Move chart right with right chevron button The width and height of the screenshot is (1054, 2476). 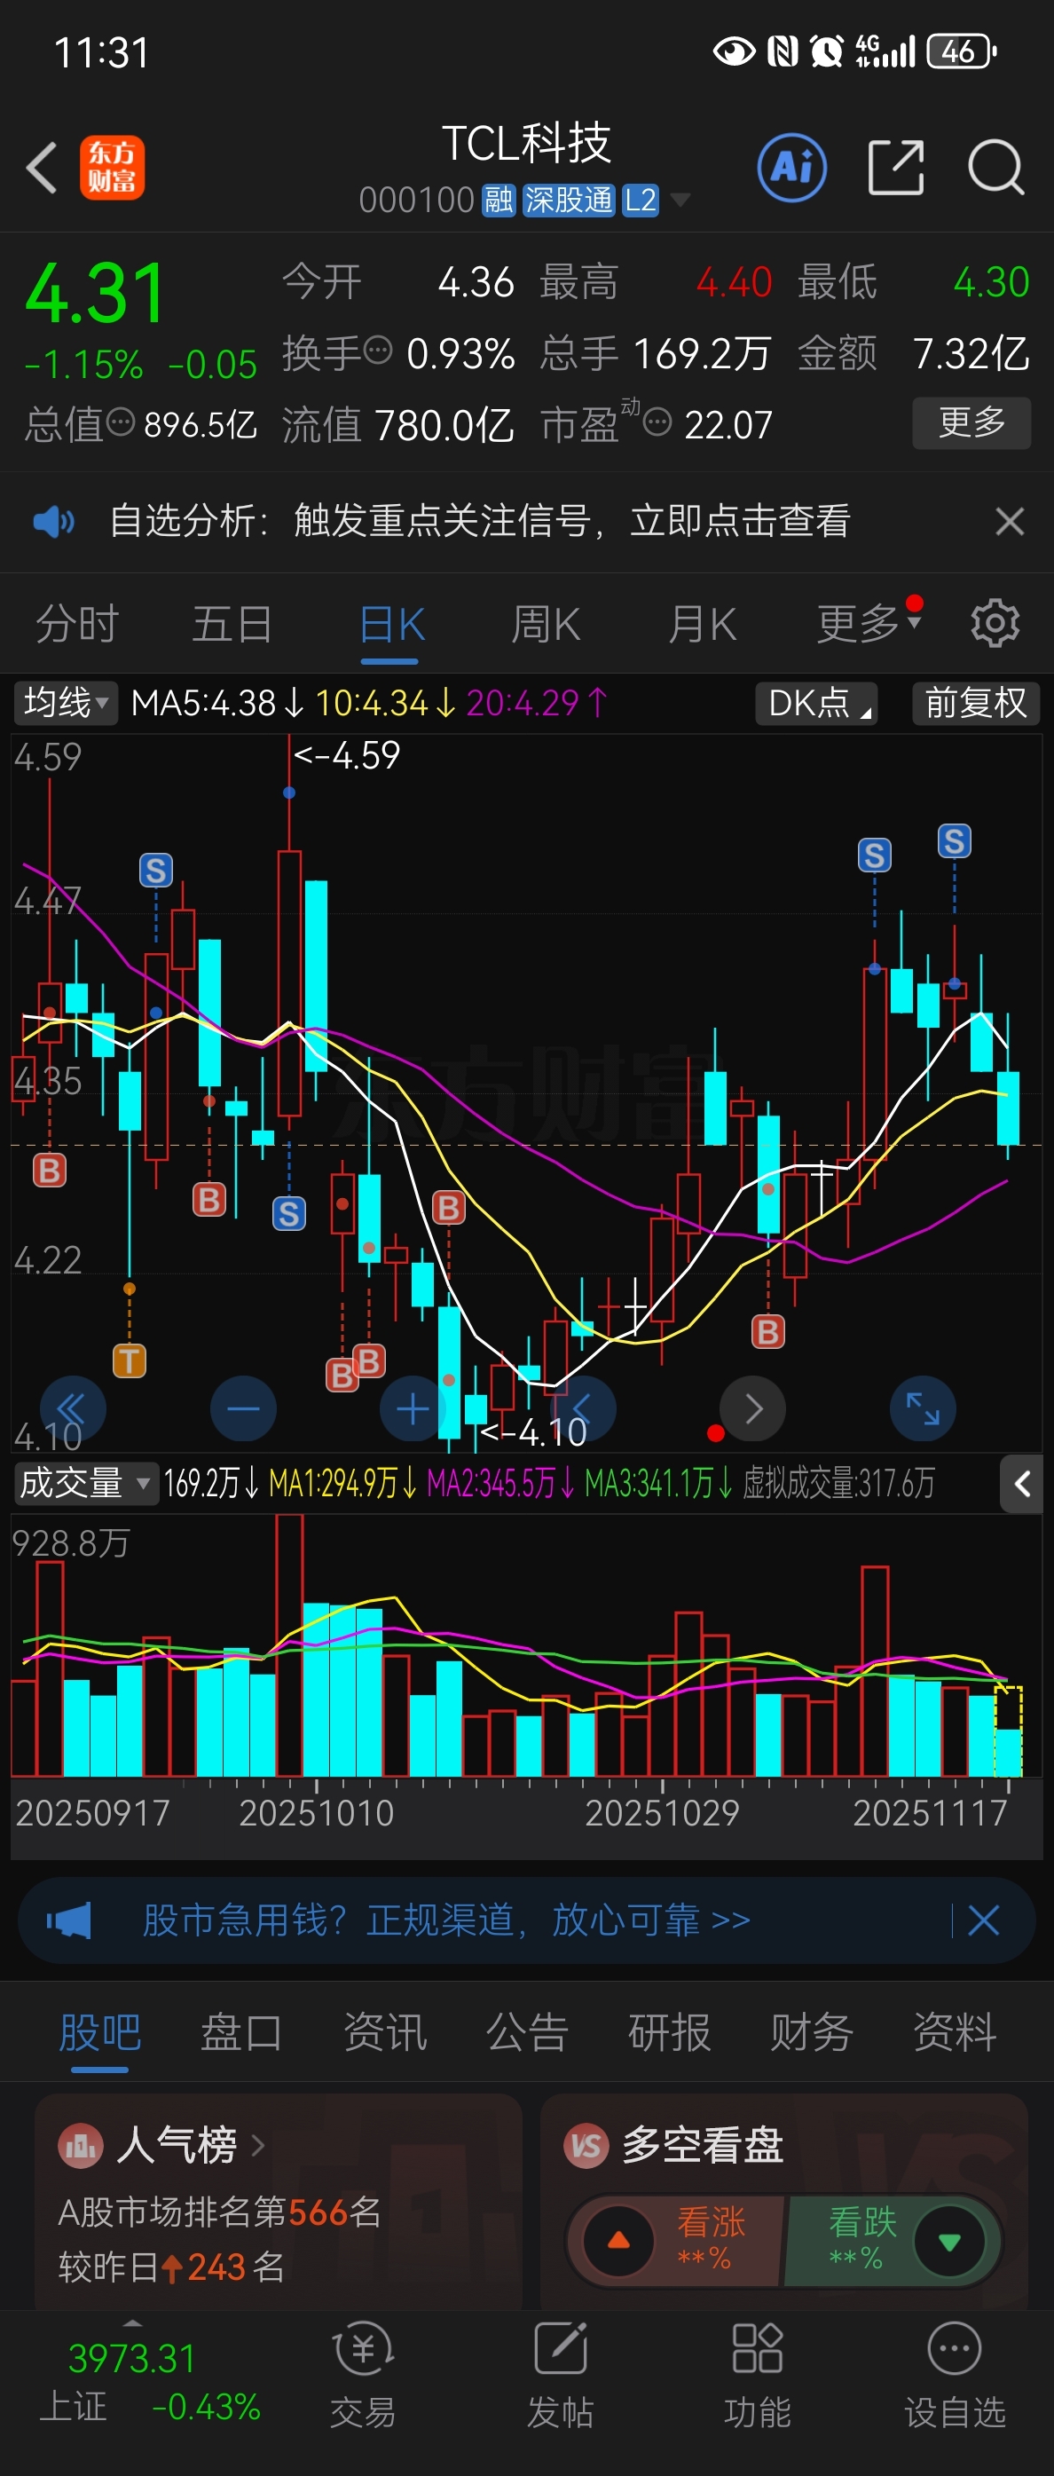pyautogui.click(x=753, y=1409)
